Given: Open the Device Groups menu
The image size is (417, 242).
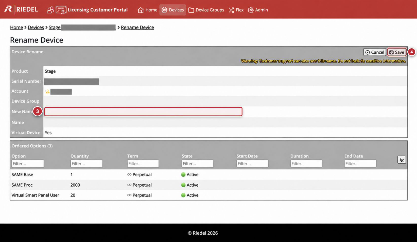Looking at the screenshot, I should tap(206, 10).
